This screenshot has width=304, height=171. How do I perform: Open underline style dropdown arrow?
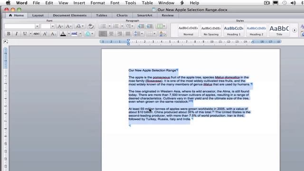[x=30, y=34]
